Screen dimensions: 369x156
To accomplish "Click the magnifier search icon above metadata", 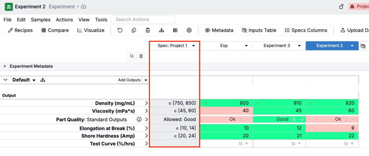I will coord(132,56).
